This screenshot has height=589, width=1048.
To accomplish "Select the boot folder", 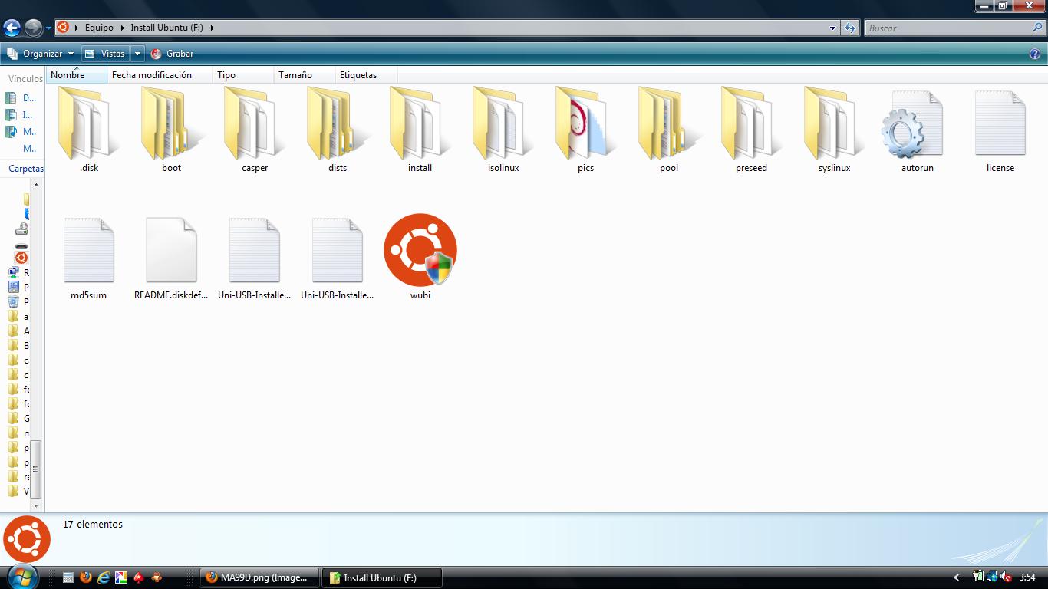I will point(172,130).
